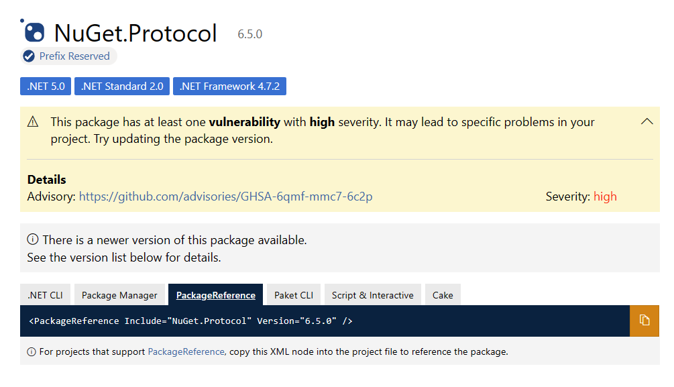This screenshot has width=674, height=387.
Task: Switch to the Script & Interactive tab
Action: coord(372,294)
